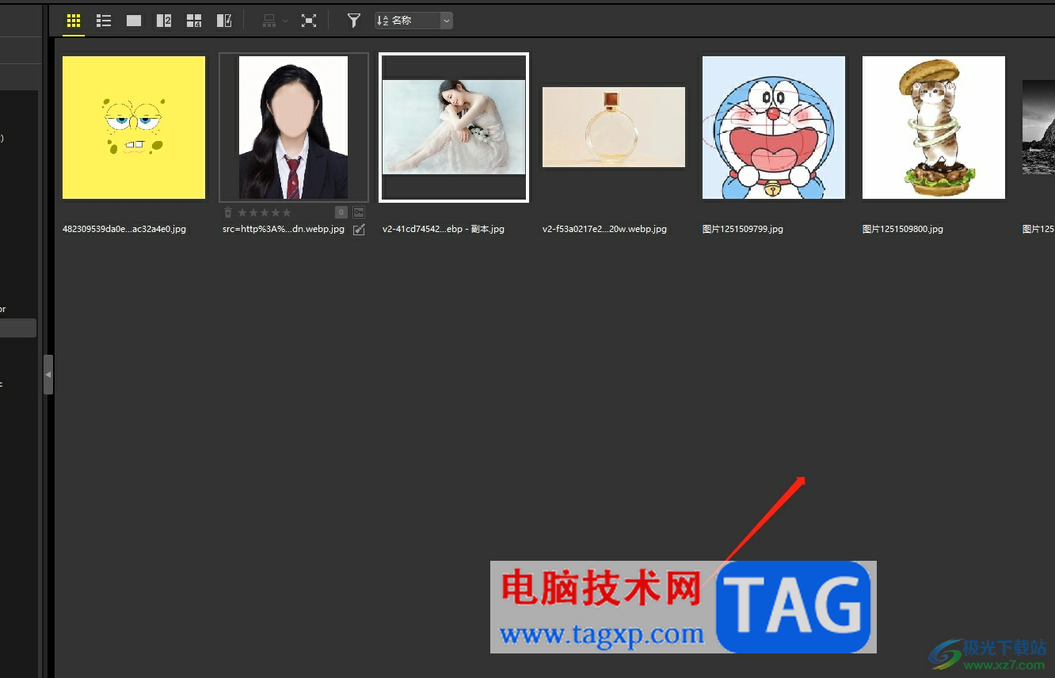The image size is (1055, 678).
Task: Set third star rating on portrait photo
Action: pyautogui.click(x=265, y=212)
